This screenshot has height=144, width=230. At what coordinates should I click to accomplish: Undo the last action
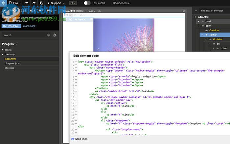coord(27,3)
